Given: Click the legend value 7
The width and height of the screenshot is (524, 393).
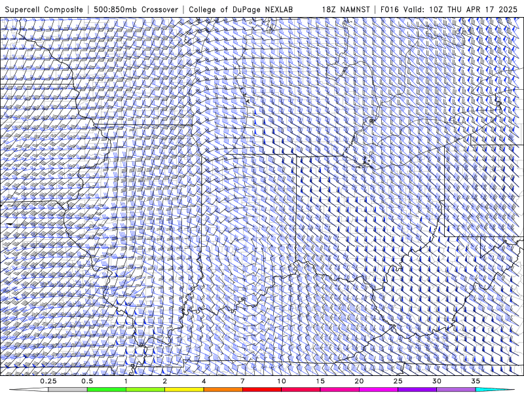Looking at the screenshot, I should click(242, 381).
